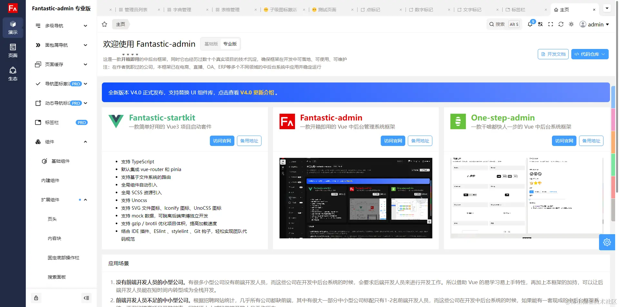Close the 主页 tab

point(594,10)
